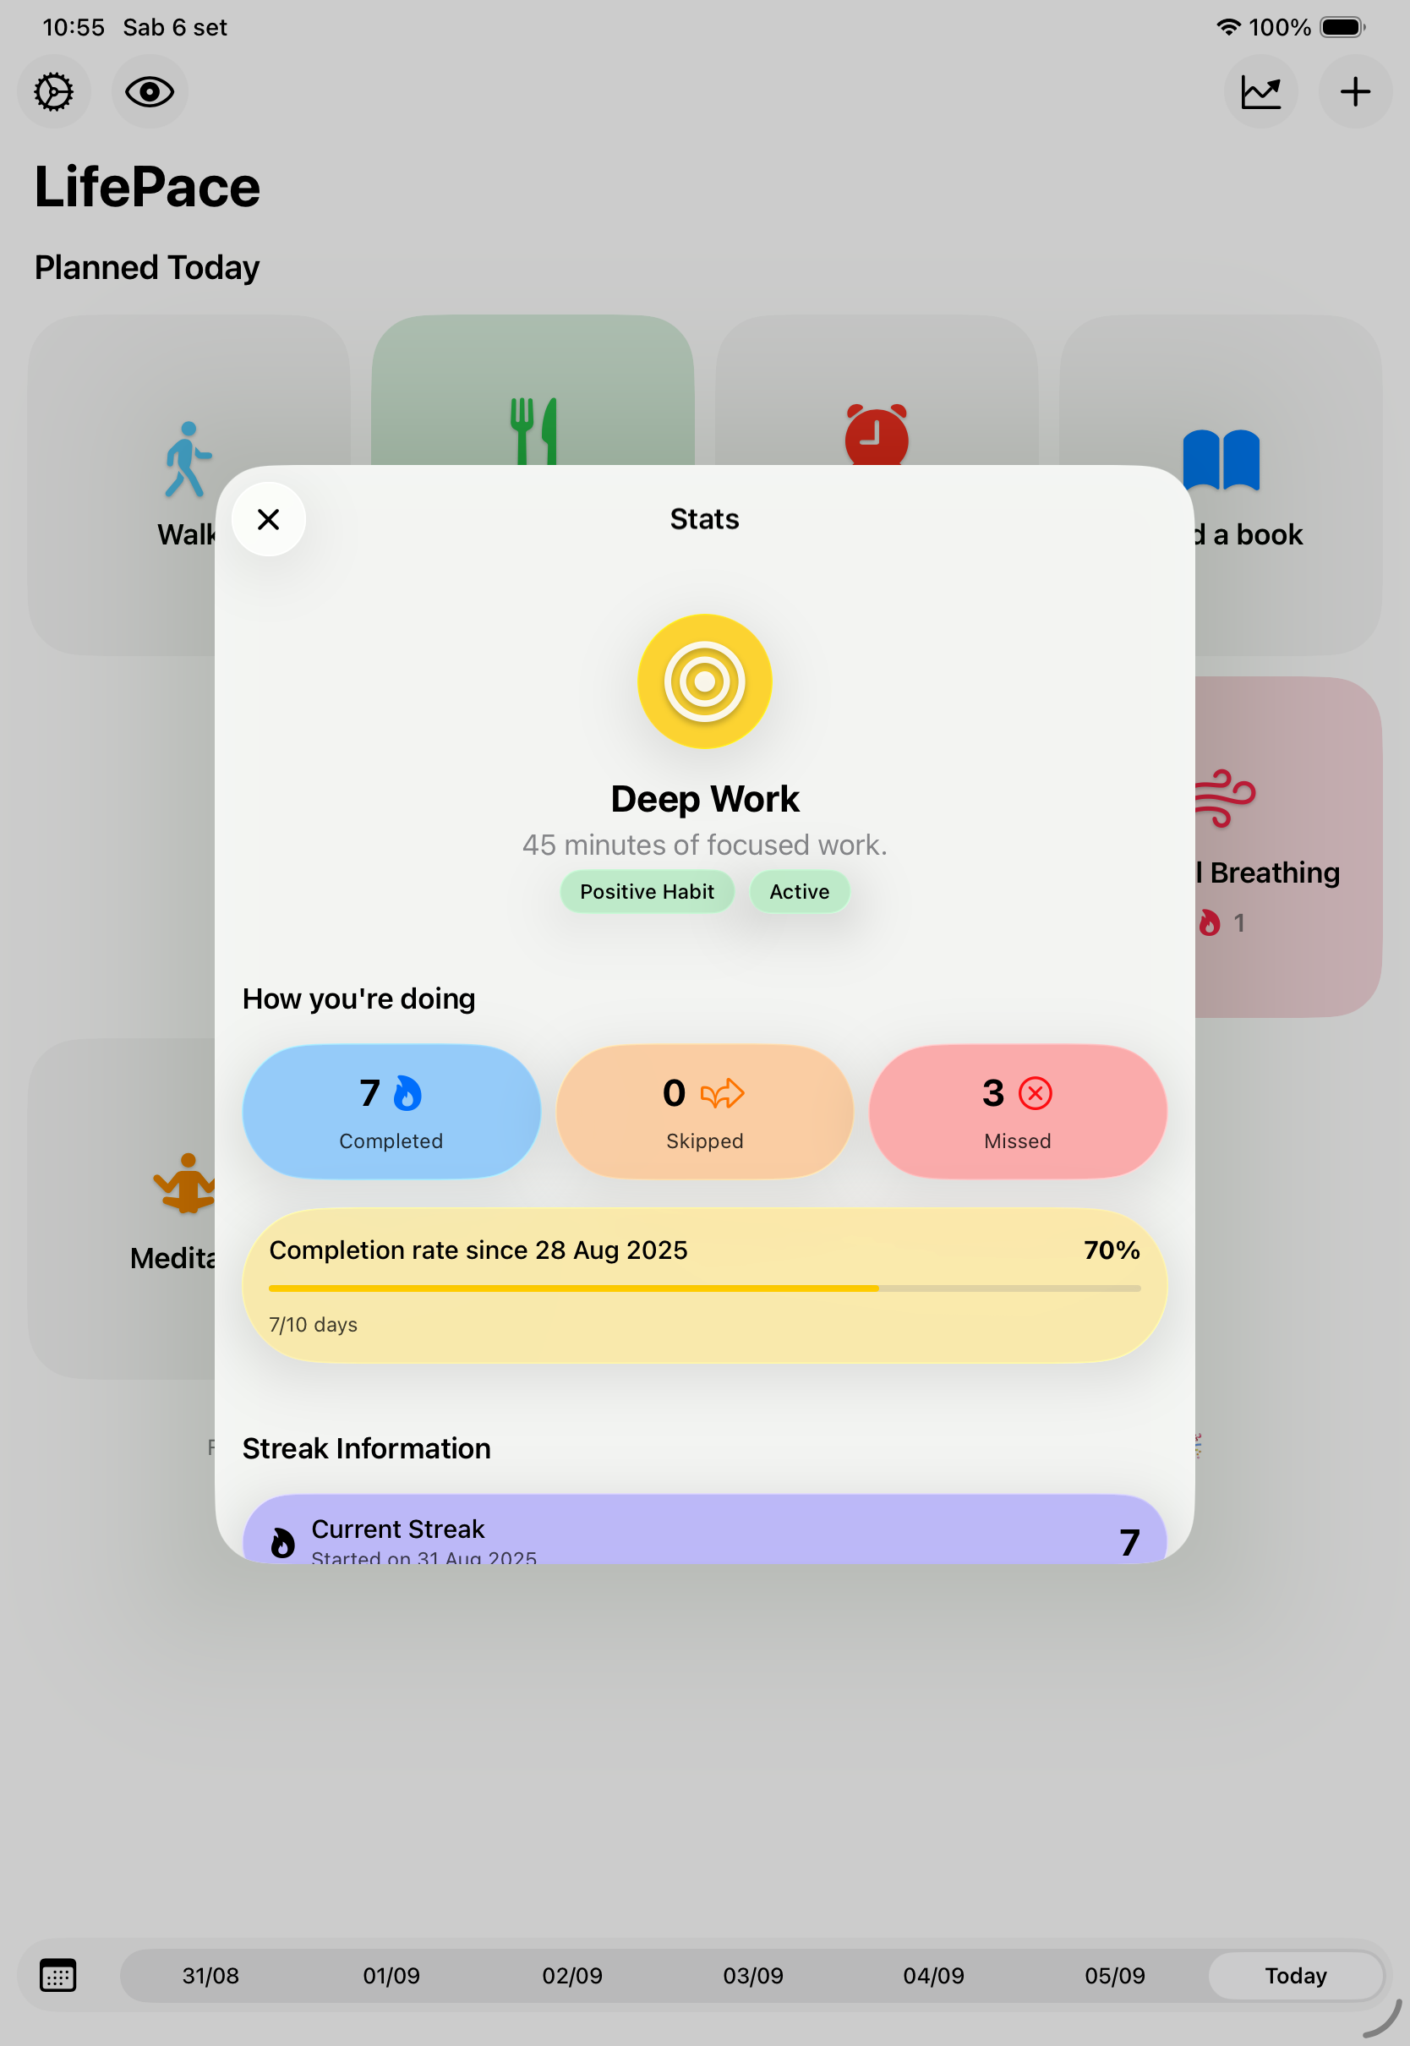Open the chart statistics icon
The width and height of the screenshot is (1410, 2046).
click(1260, 92)
